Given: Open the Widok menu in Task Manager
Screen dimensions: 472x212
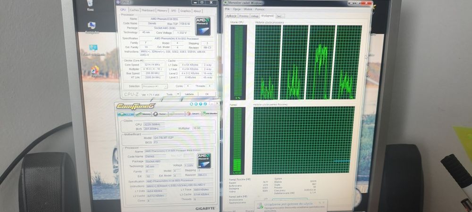Looking at the screenshot, I should pyautogui.click(x=248, y=9).
